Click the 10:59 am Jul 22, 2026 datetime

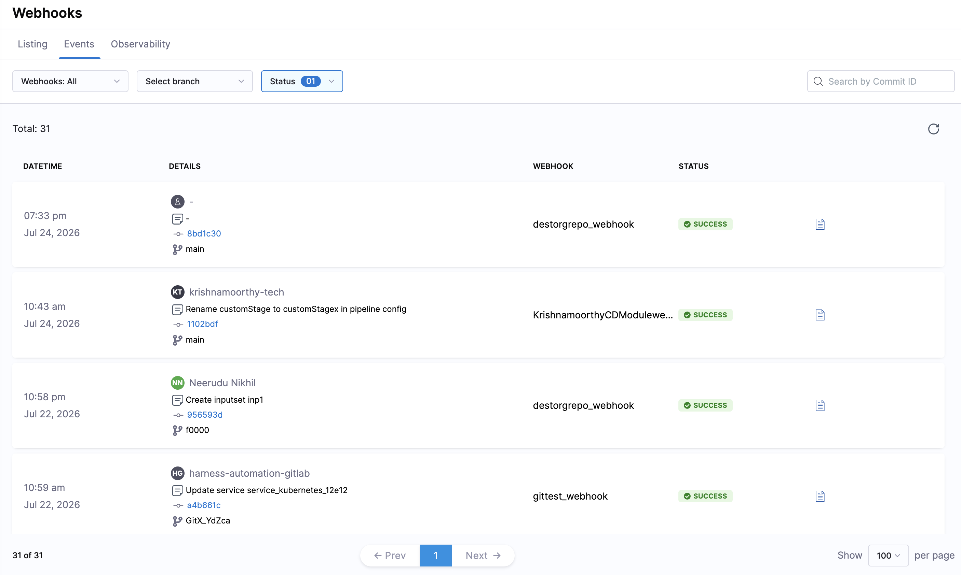[52, 497]
